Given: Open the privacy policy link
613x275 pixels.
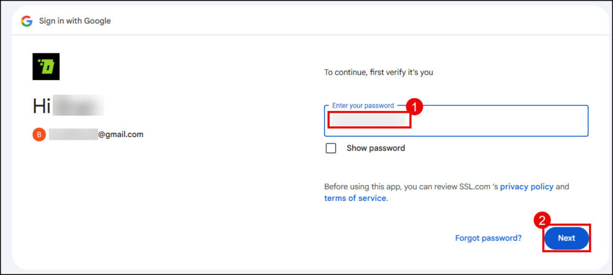Looking at the screenshot, I should (527, 186).
